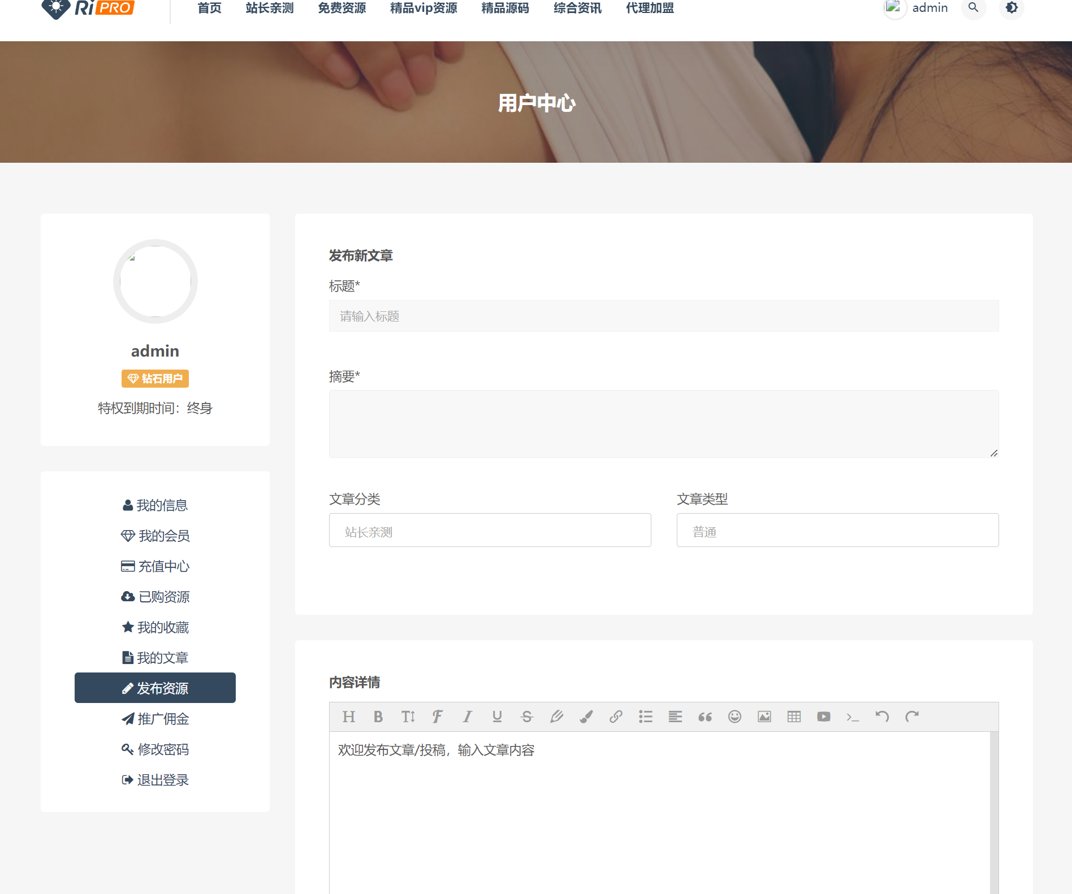Click the text color brush icon
This screenshot has height=894, width=1072.
[x=586, y=717]
